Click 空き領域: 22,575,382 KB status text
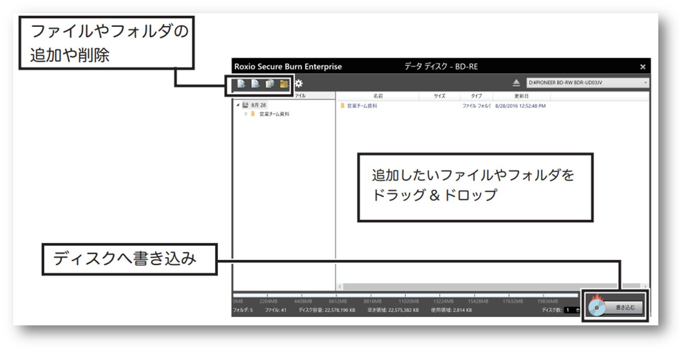The width and height of the screenshot is (685, 352). [393, 310]
